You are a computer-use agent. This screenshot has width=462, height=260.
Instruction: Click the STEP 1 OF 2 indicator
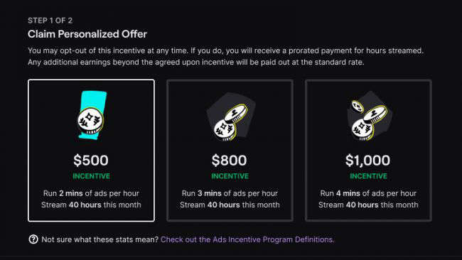[x=50, y=21]
